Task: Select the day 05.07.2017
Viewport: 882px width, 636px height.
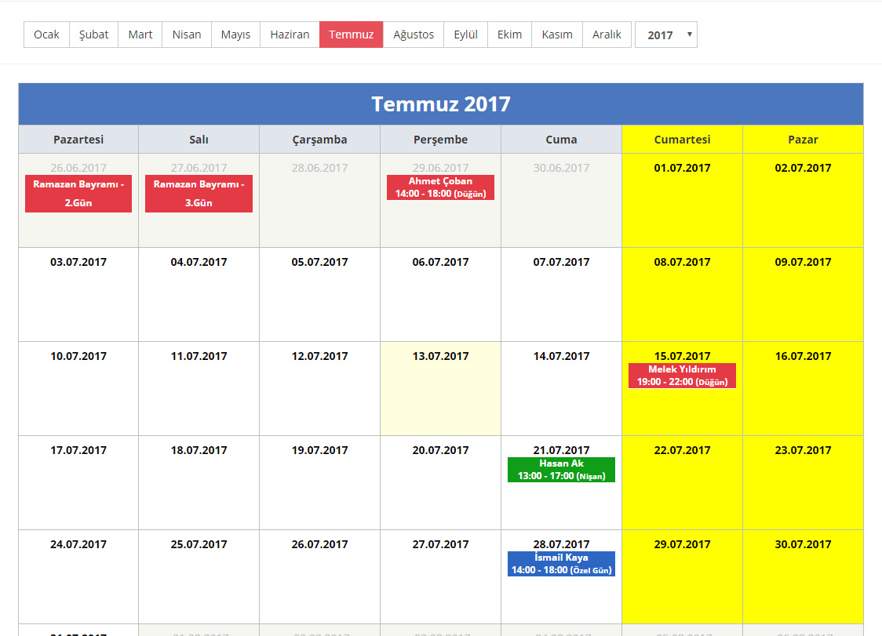Action: coord(319,295)
